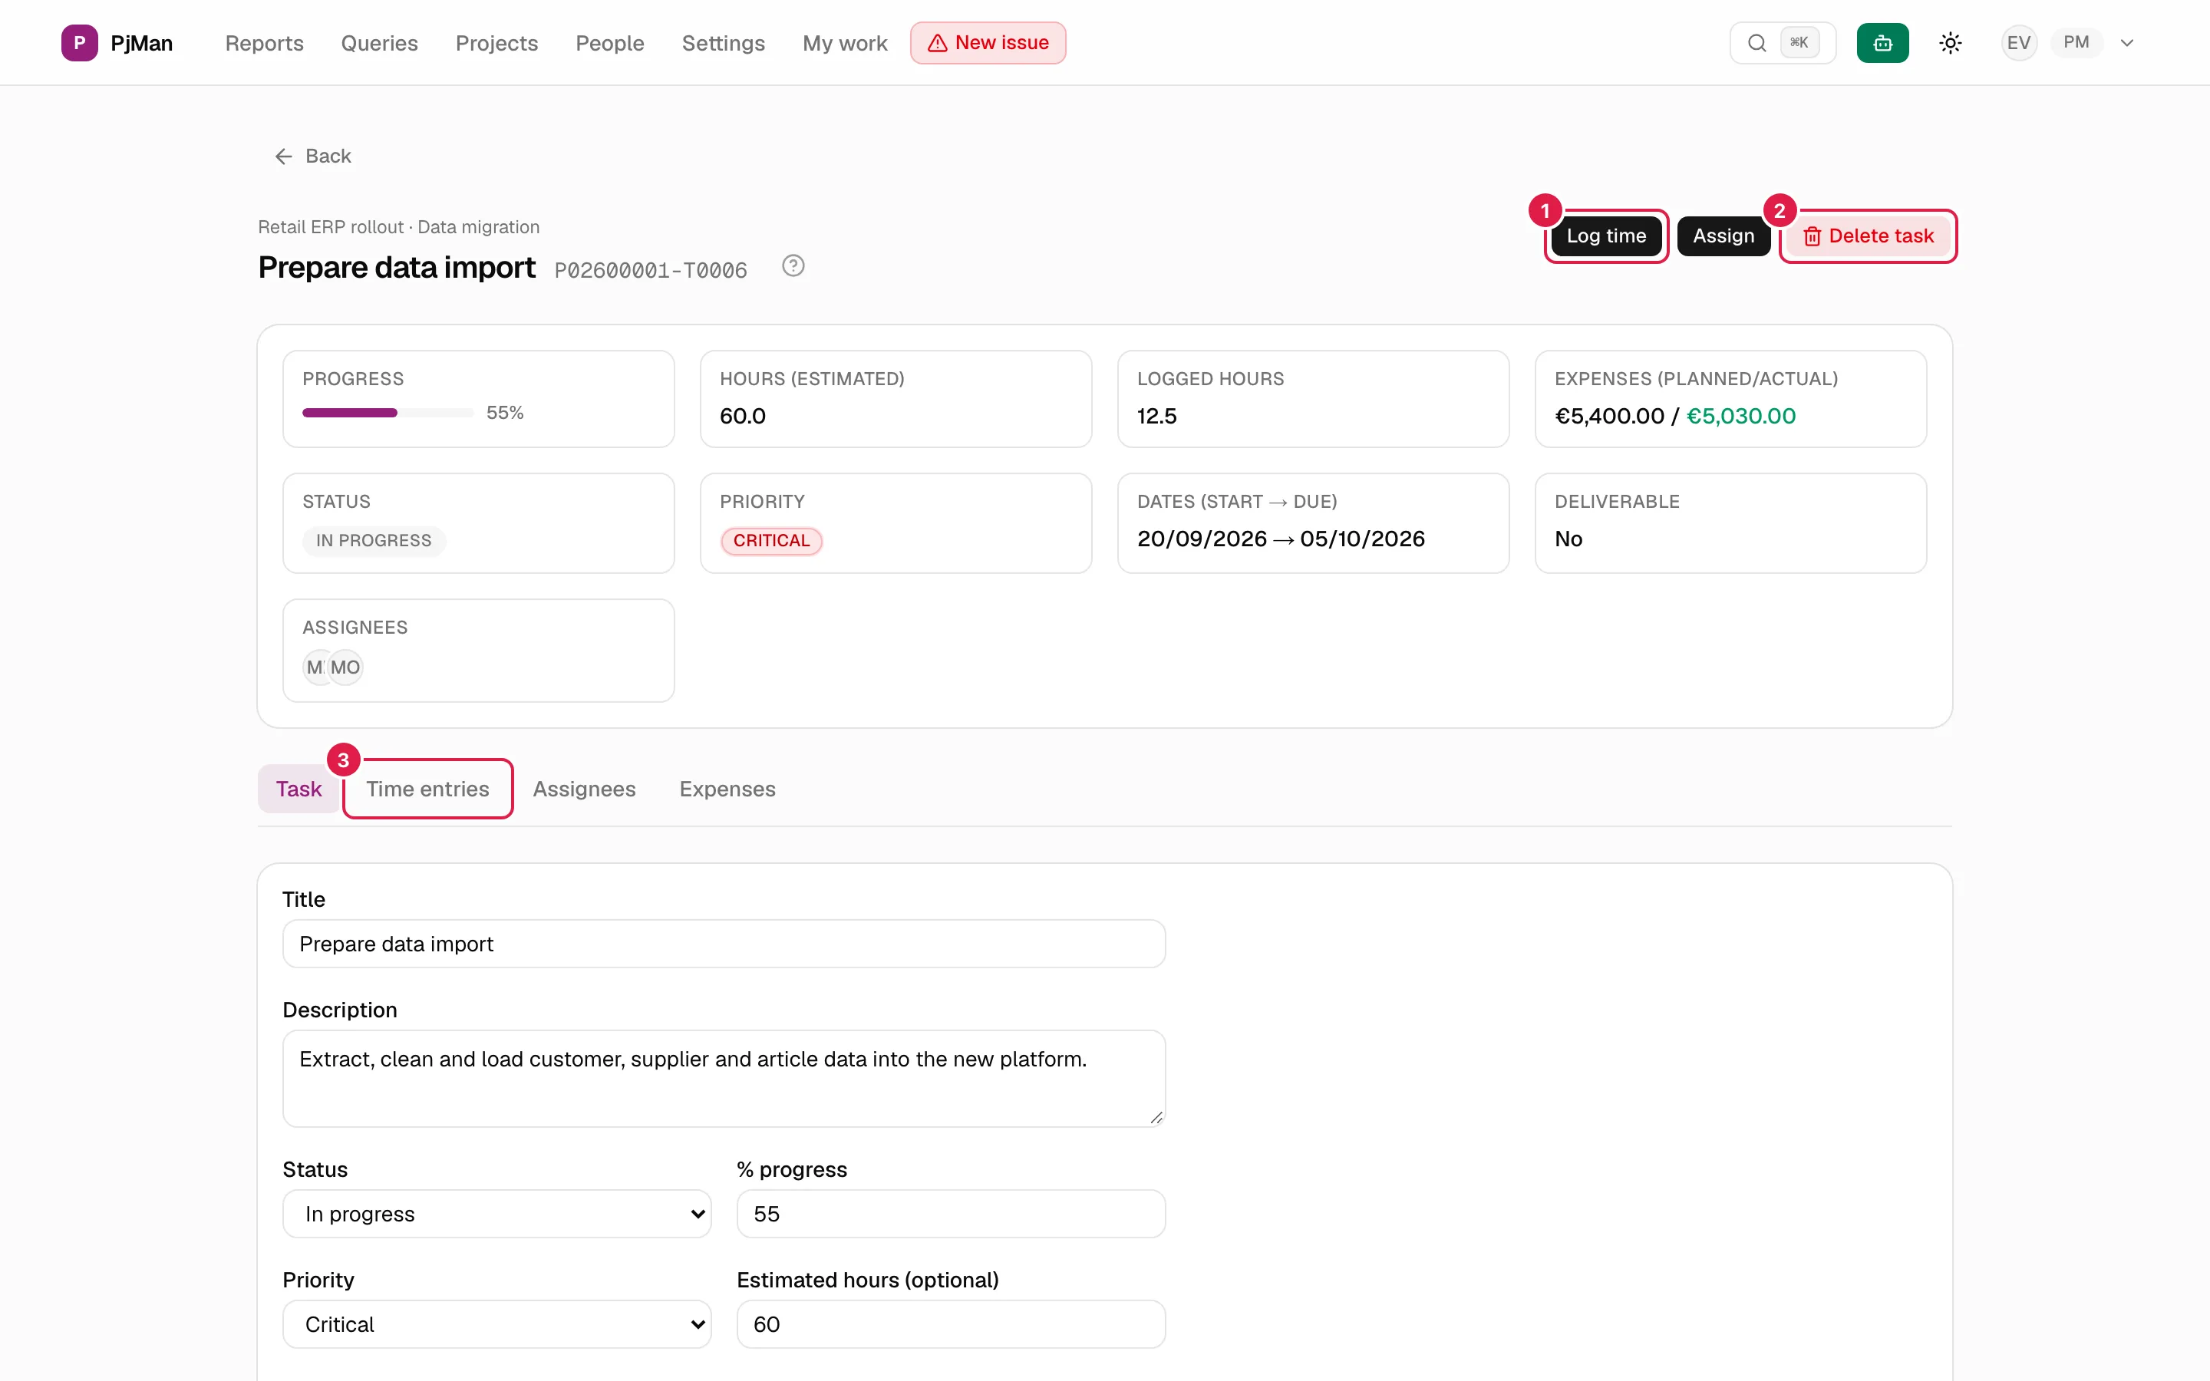2210x1381 pixels.
Task: Click the logged hours value 12.5
Action: click(1156, 417)
